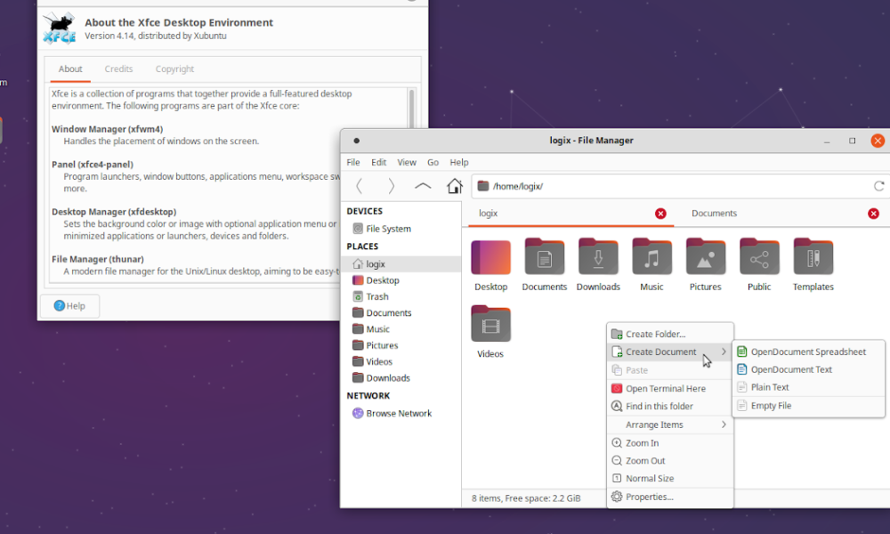
Task: Choose Create Folder from context menu
Action: pyautogui.click(x=670, y=335)
